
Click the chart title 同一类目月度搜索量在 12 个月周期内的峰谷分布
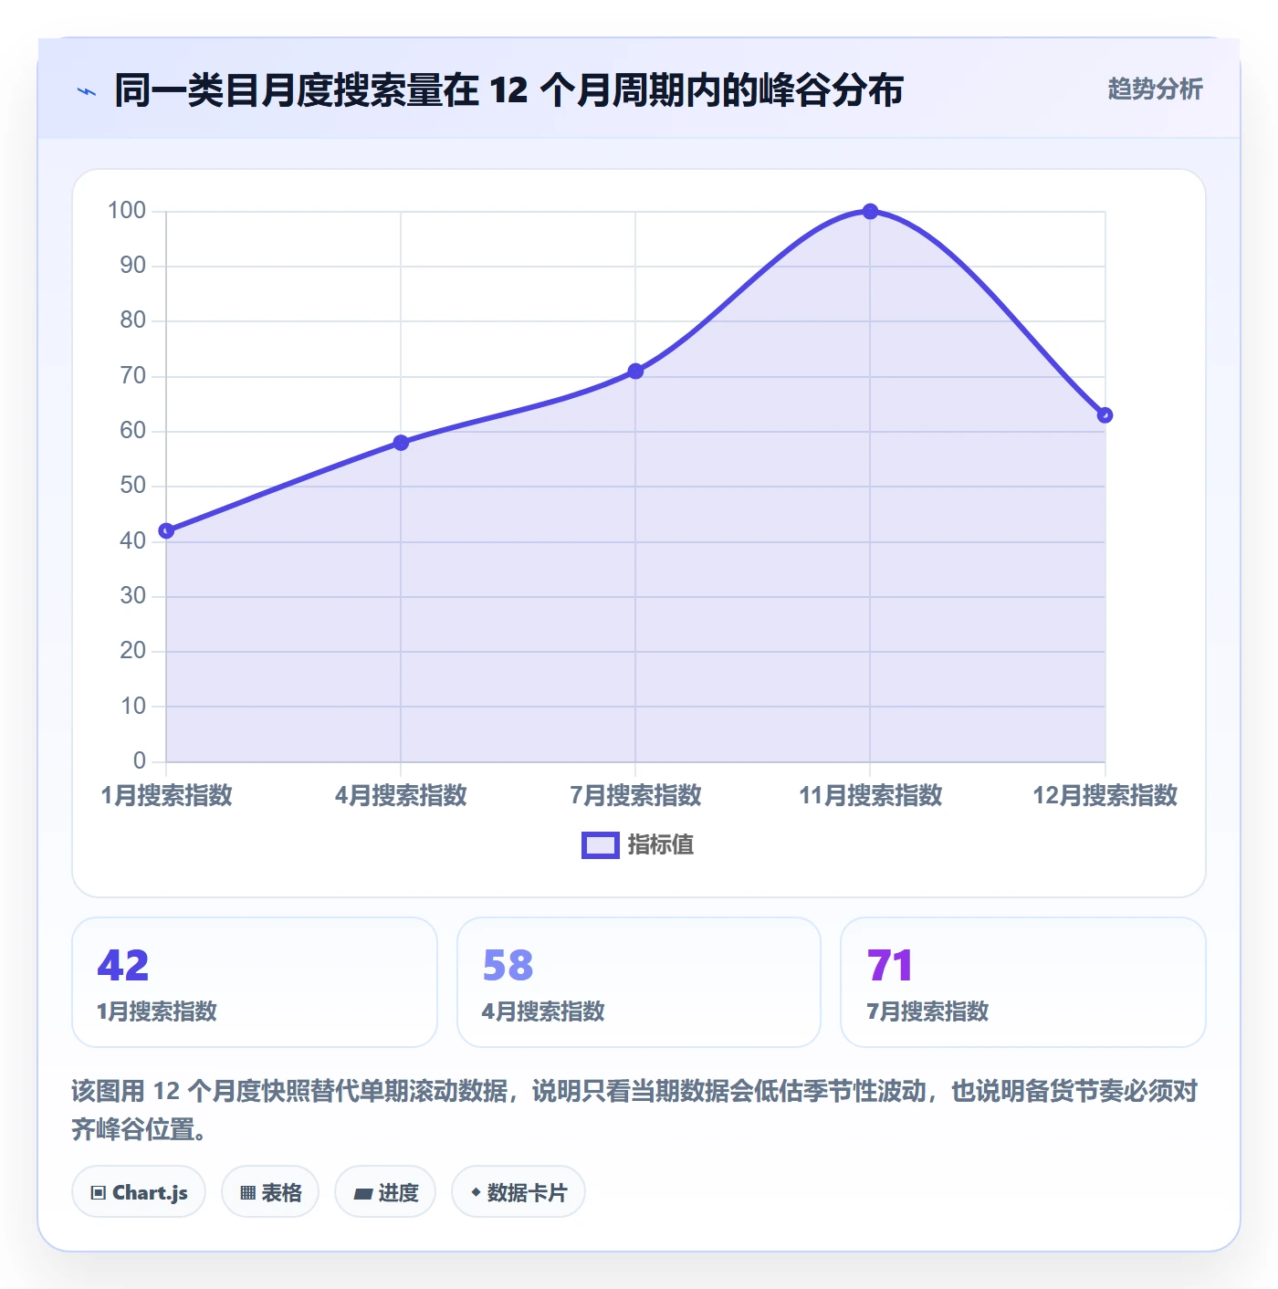pos(508,90)
